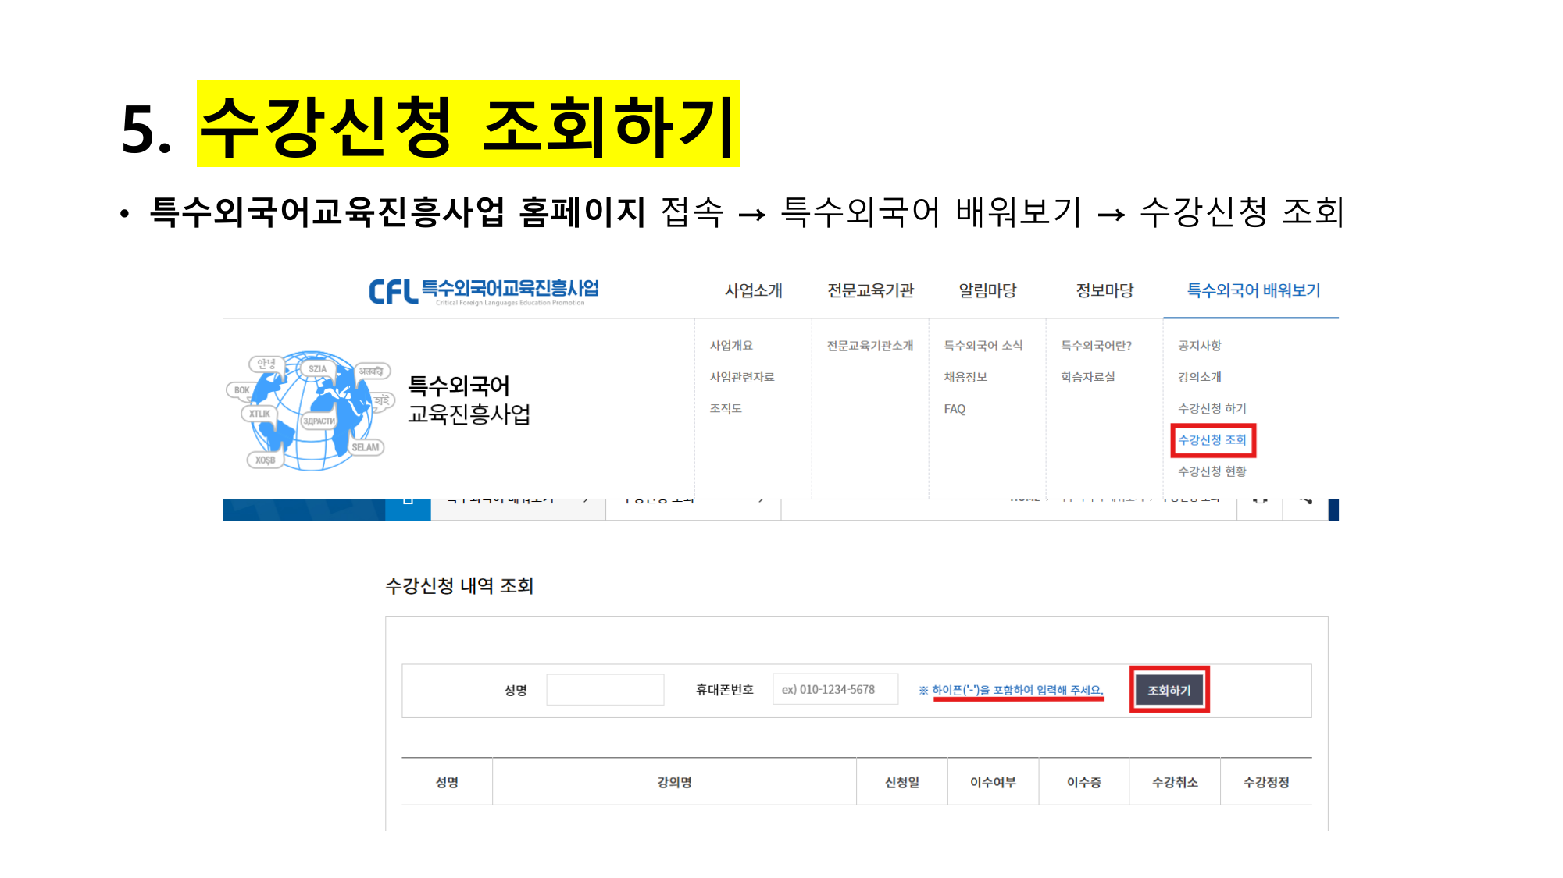Viewport: 1563px width, 878px height.
Task: Click the CFL 특수외국어교육진흥사업 logo
Action: point(484,291)
